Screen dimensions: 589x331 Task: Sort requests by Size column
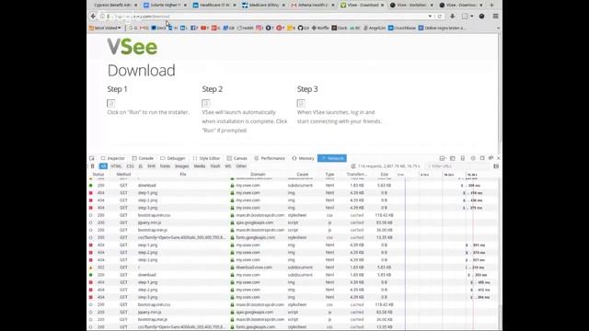point(385,175)
